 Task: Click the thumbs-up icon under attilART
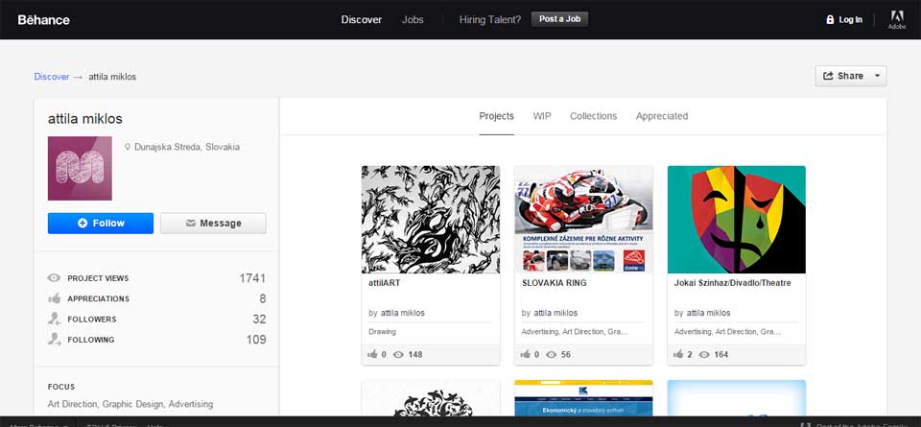pos(373,354)
